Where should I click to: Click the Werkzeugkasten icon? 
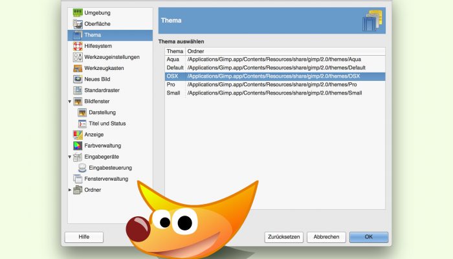click(x=78, y=68)
